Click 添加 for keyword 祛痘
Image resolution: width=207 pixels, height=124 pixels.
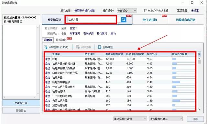click(x=48, y=59)
